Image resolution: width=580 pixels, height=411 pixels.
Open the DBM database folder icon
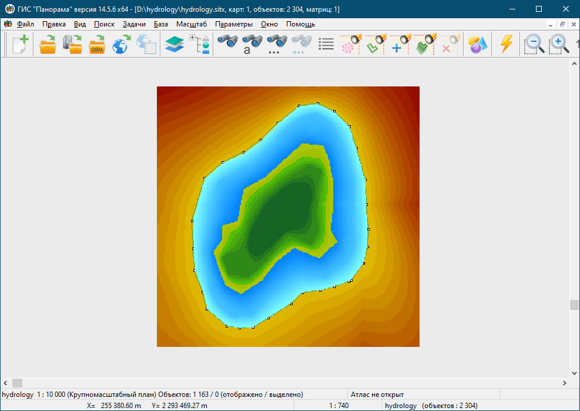[x=97, y=45]
